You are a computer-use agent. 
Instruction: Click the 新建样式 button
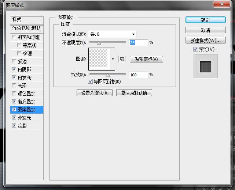[205, 40]
